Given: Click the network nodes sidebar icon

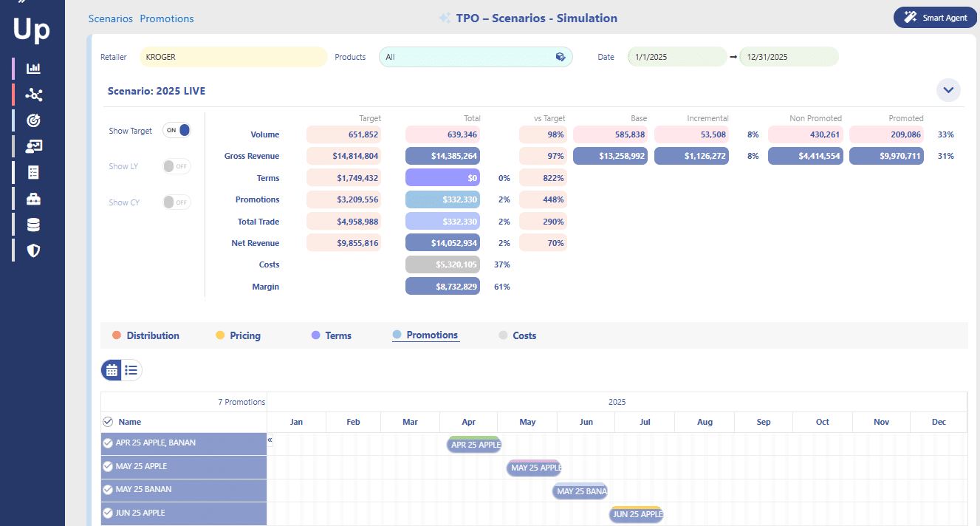Looking at the screenshot, I should coord(33,95).
